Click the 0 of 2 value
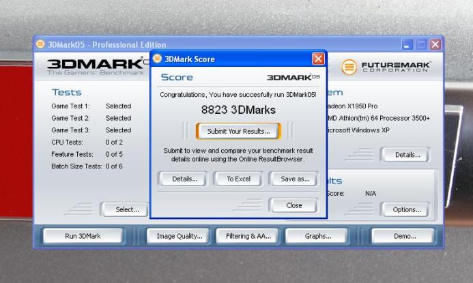The width and height of the screenshot is (473, 283). pos(114,143)
